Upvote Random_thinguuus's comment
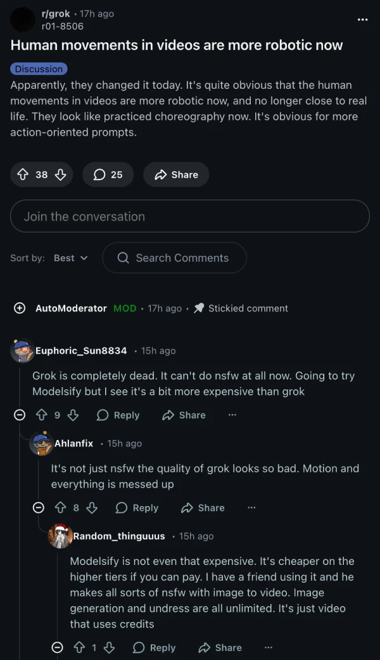The width and height of the screenshot is (380, 660). [x=79, y=647]
